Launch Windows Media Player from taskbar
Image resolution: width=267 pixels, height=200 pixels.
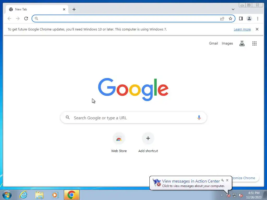[x=55, y=195]
